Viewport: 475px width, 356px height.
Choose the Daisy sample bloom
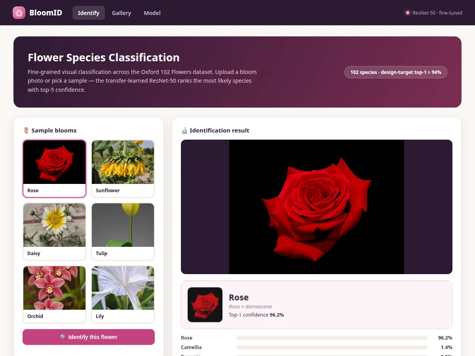point(54,231)
